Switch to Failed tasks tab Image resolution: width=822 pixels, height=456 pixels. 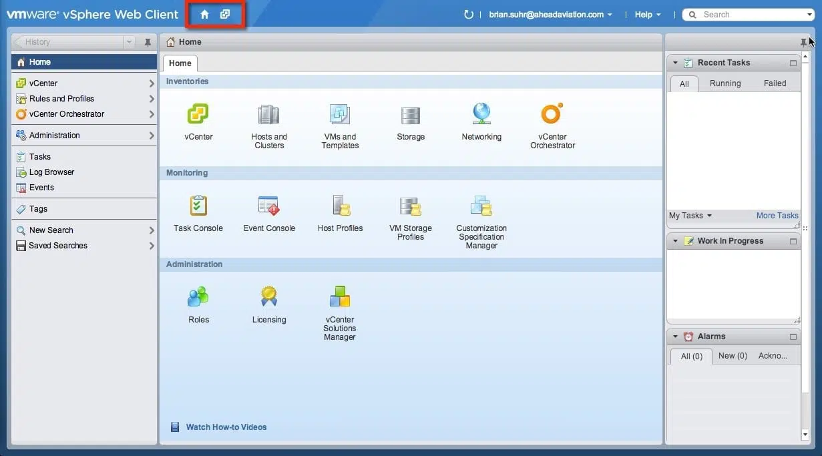point(775,83)
